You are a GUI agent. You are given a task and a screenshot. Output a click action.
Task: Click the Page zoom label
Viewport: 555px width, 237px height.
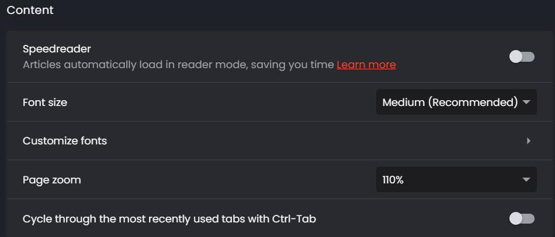(52, 180)
